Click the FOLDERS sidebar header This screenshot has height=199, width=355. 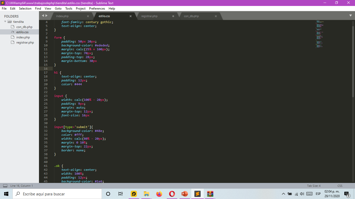pyautogui.click(x=11, y=16)
